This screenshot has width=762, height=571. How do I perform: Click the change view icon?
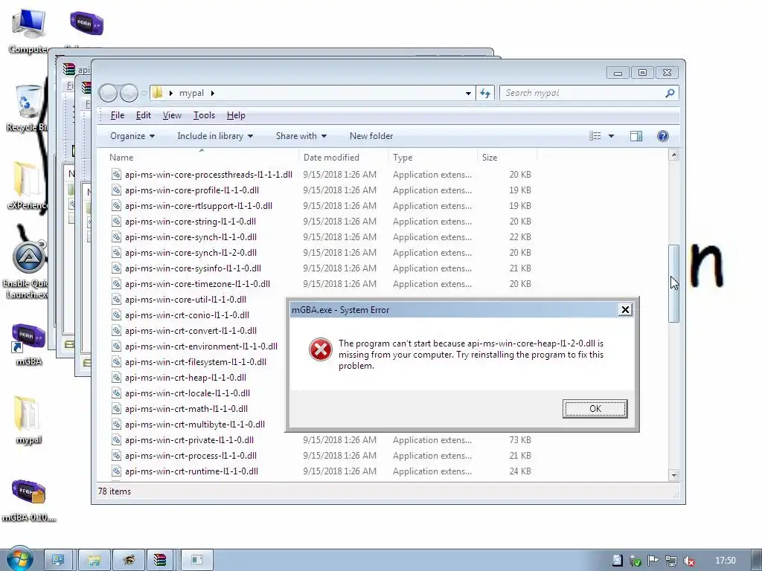click(595, 136)
